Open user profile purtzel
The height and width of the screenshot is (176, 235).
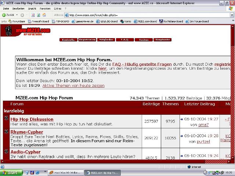click(203, 142)
